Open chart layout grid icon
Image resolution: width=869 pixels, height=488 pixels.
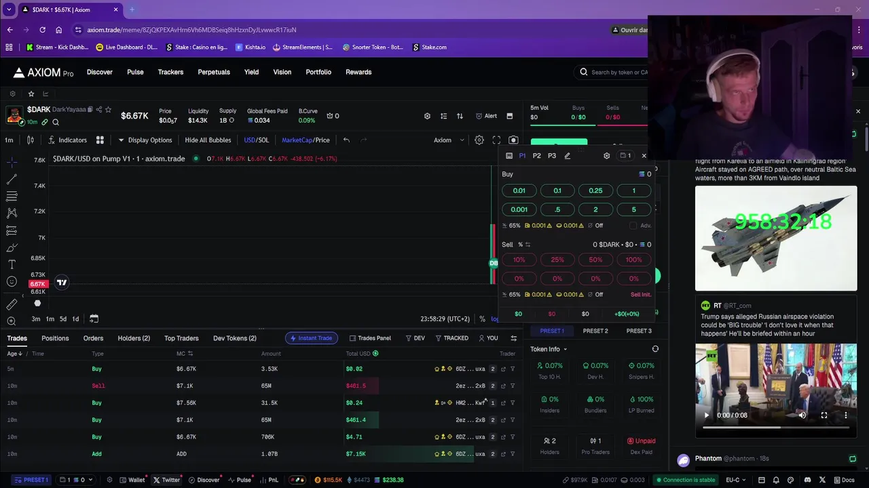pos(100,140)
